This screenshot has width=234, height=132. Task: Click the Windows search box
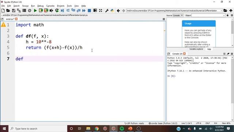(x=38, y=129)
